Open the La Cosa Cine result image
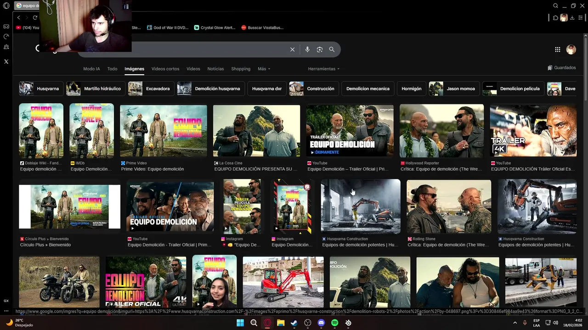Viewport: 588px width, 330px height. pos(256,131)
